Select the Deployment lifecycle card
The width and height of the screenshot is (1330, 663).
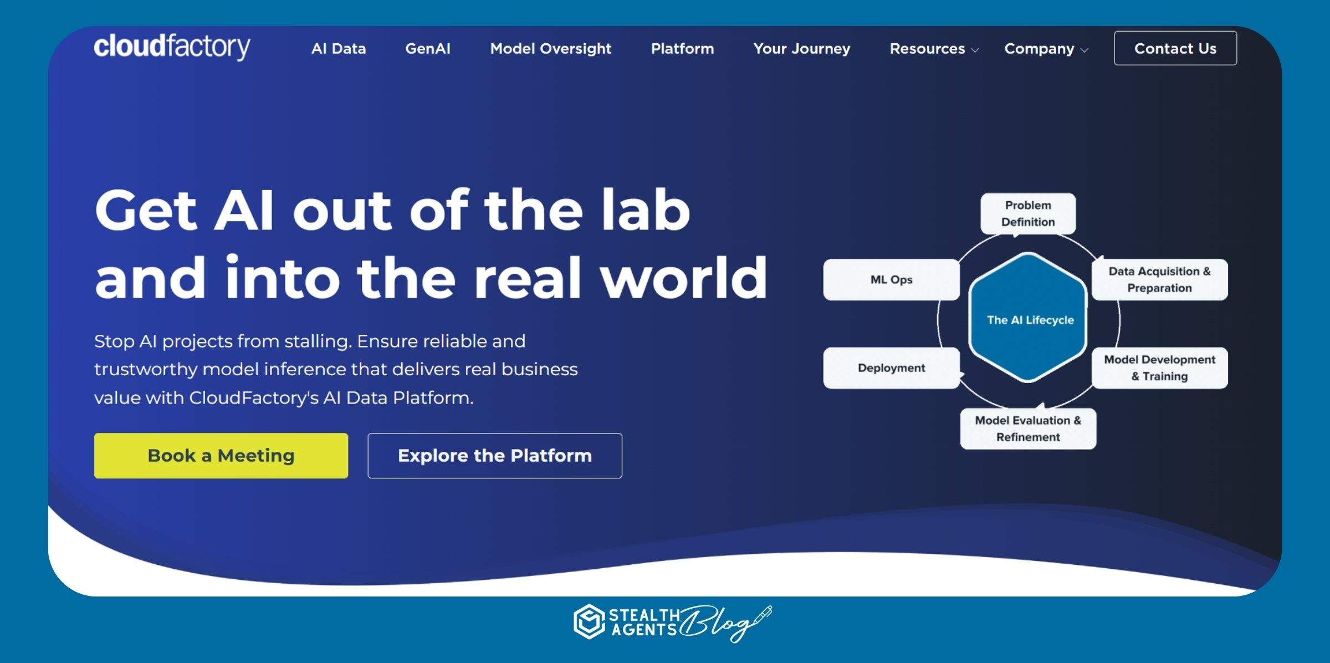pyautogui.click(x=891, y=368)
